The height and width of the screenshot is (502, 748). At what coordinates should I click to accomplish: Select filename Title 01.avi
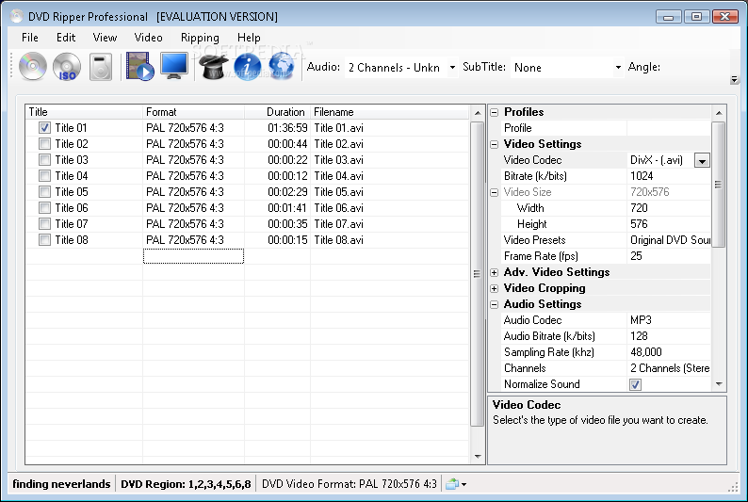(x=338, y=128)
